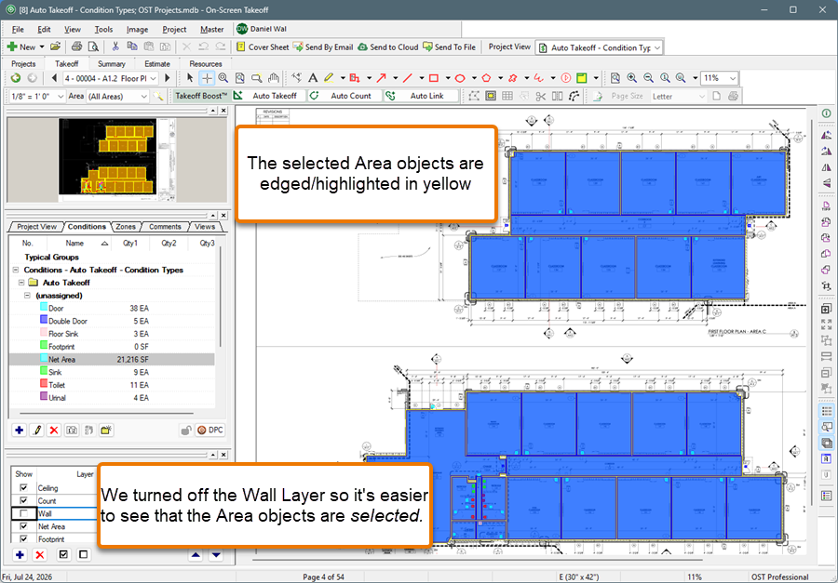Screen dimensions: 838x583
Task: Select the crosshair takeoff tool
Action: tap(207, 78)
